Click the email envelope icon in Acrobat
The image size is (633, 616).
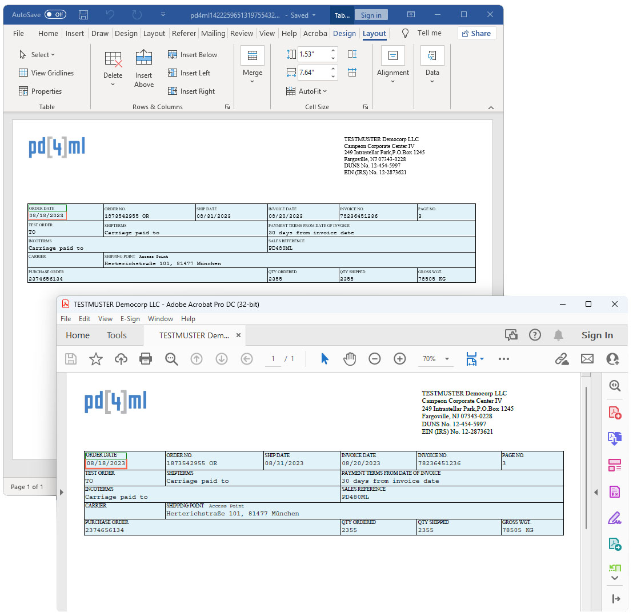(587, 359)
